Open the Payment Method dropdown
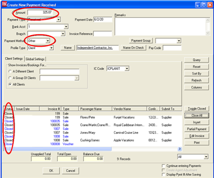Viewport: 214px width, 178px height. (48, 41)
